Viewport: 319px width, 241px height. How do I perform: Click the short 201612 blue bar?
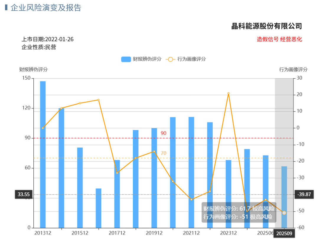point(98,208)
